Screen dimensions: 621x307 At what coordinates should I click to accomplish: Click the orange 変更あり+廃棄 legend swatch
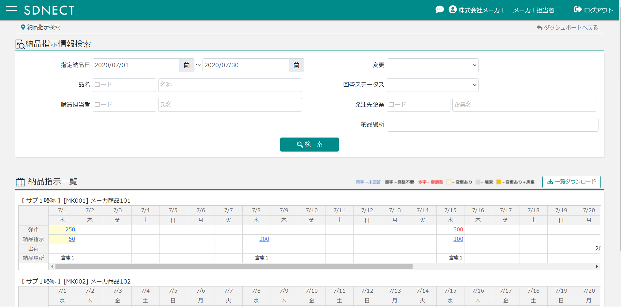coord(499,182)
